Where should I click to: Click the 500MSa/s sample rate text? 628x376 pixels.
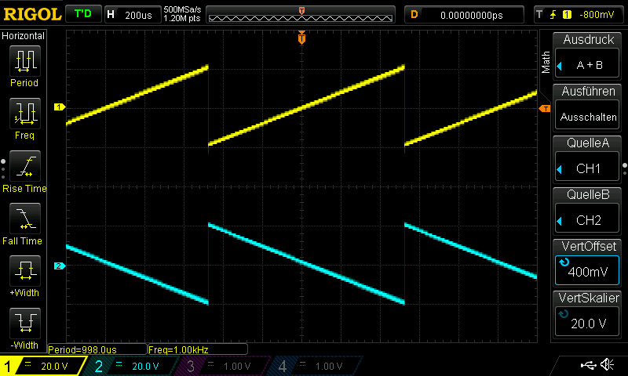(x=182, y=9)
